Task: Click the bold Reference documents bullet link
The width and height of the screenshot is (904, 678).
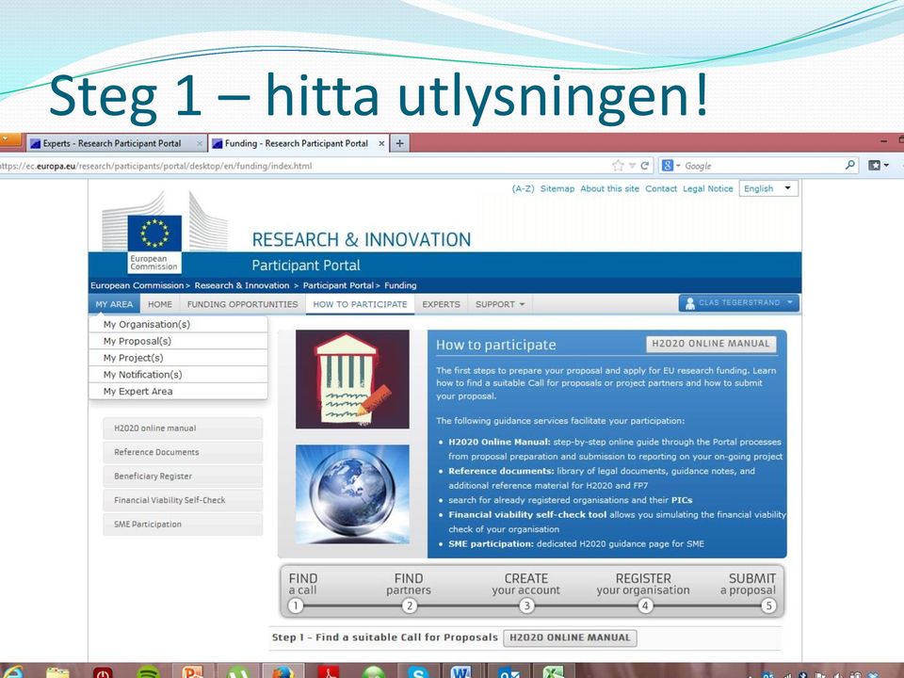Action: click(x=501, y=471)
